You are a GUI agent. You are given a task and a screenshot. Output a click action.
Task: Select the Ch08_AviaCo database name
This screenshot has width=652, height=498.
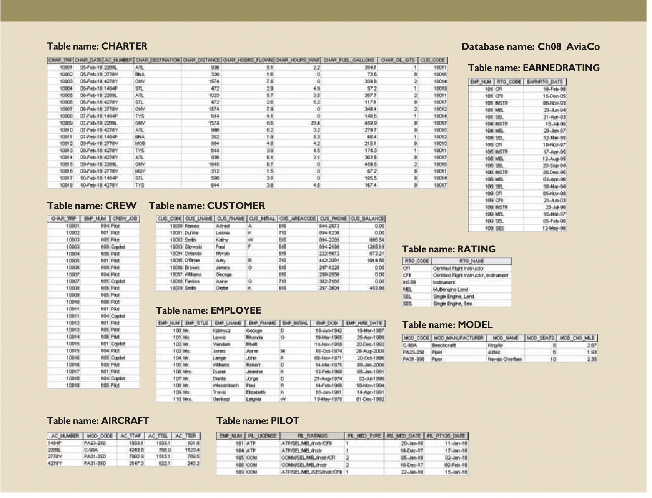[533, 47]
